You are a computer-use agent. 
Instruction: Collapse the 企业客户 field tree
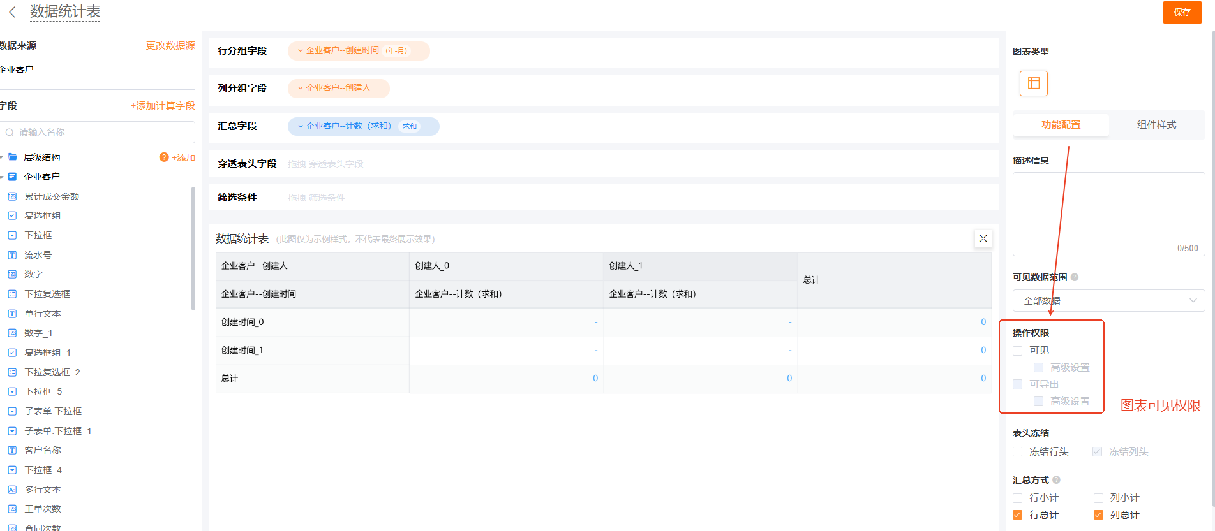coord(3,177)
